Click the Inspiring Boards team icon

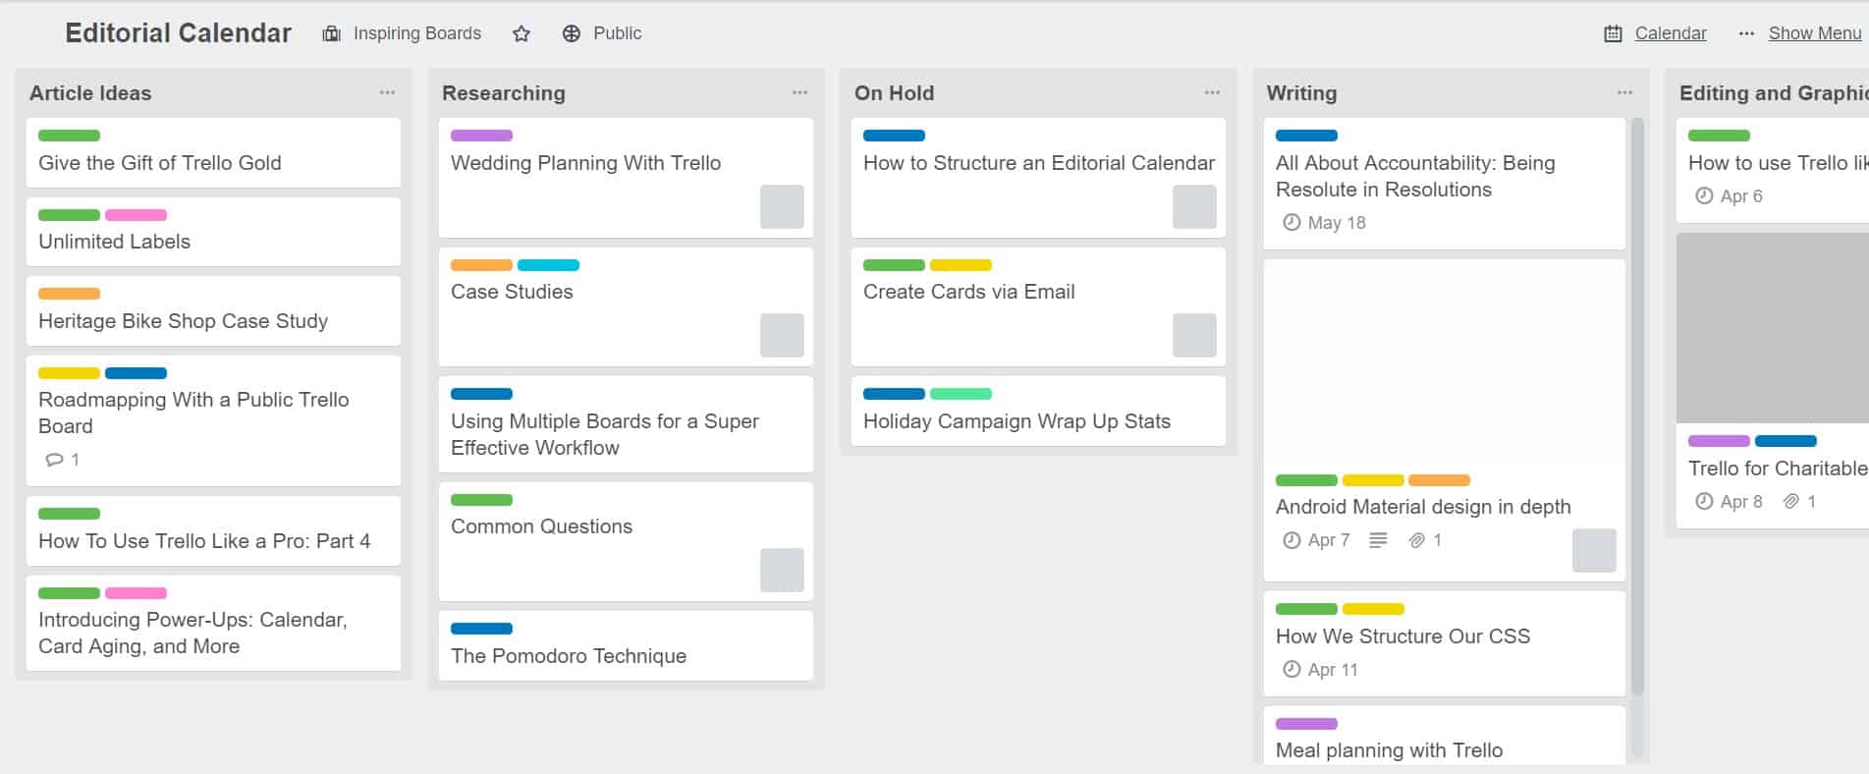click(332, 33)
